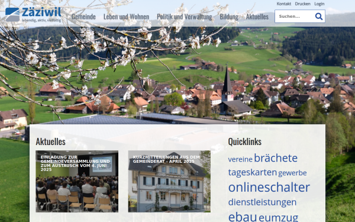Click 'lebendig, aktiv, vielfältig' tagline
Viewport: 355px width, 222px height.
pos(41,20)
